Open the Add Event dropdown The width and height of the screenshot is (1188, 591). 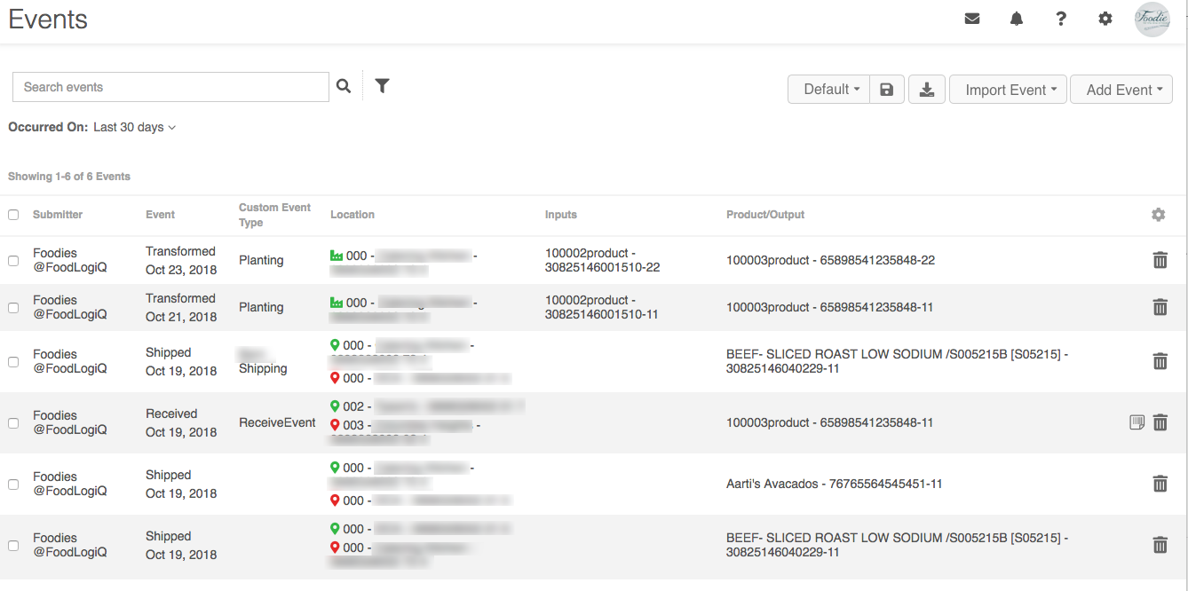pos(1121,90)
